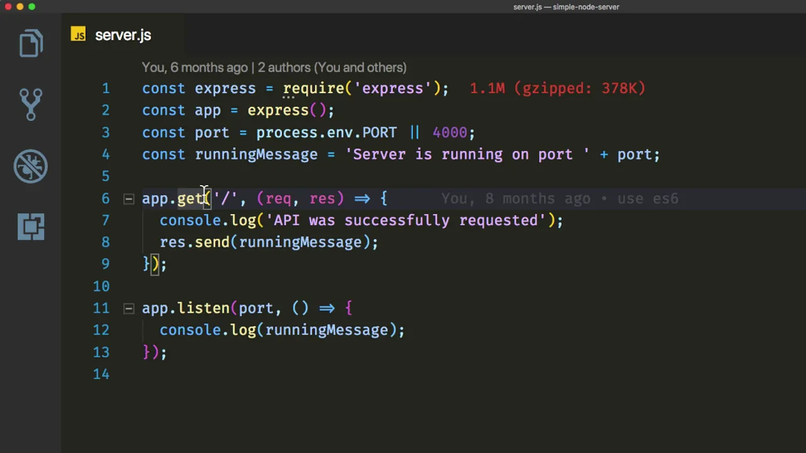This screenshot has height=453, width=806.
Task: Click the JS file icon on server.js tab
Action: 78,35
